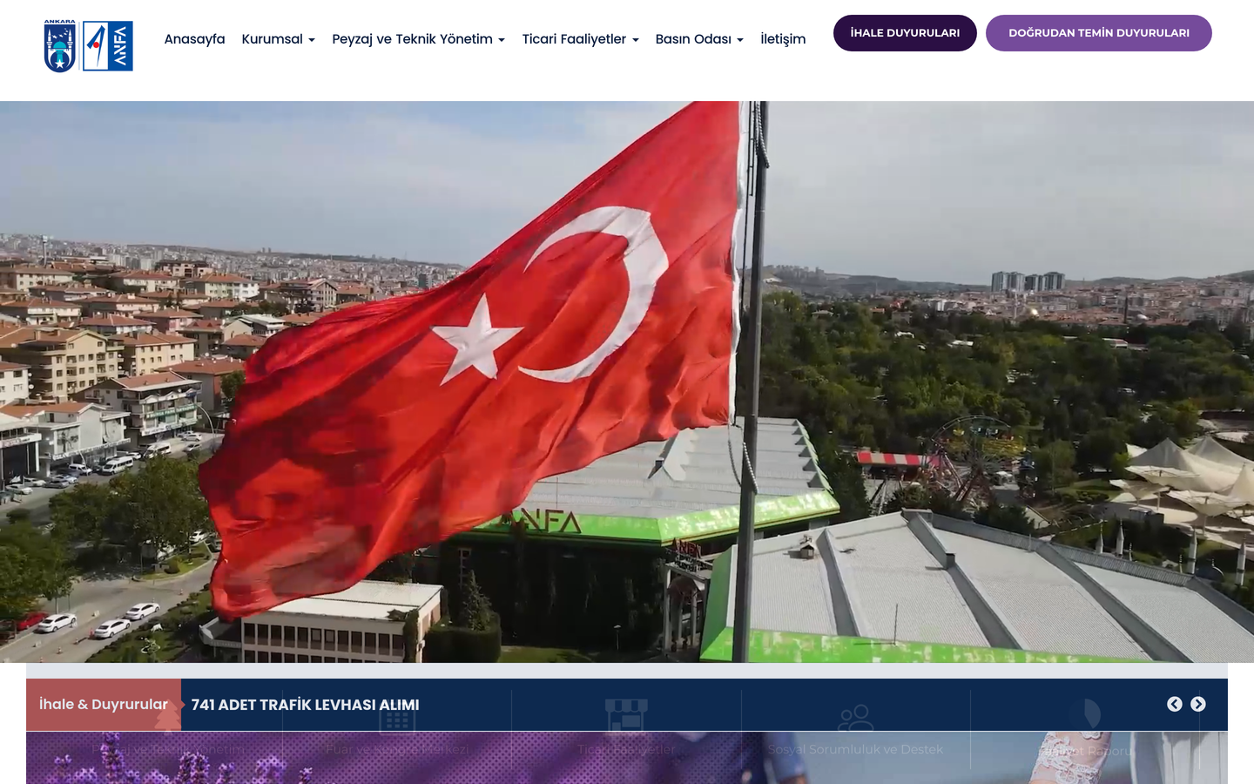Open the 741 ADET TRAFİK LEVHASI ALIMI announcement
The width and height of the screenshot is (1254, 784).
305,705
